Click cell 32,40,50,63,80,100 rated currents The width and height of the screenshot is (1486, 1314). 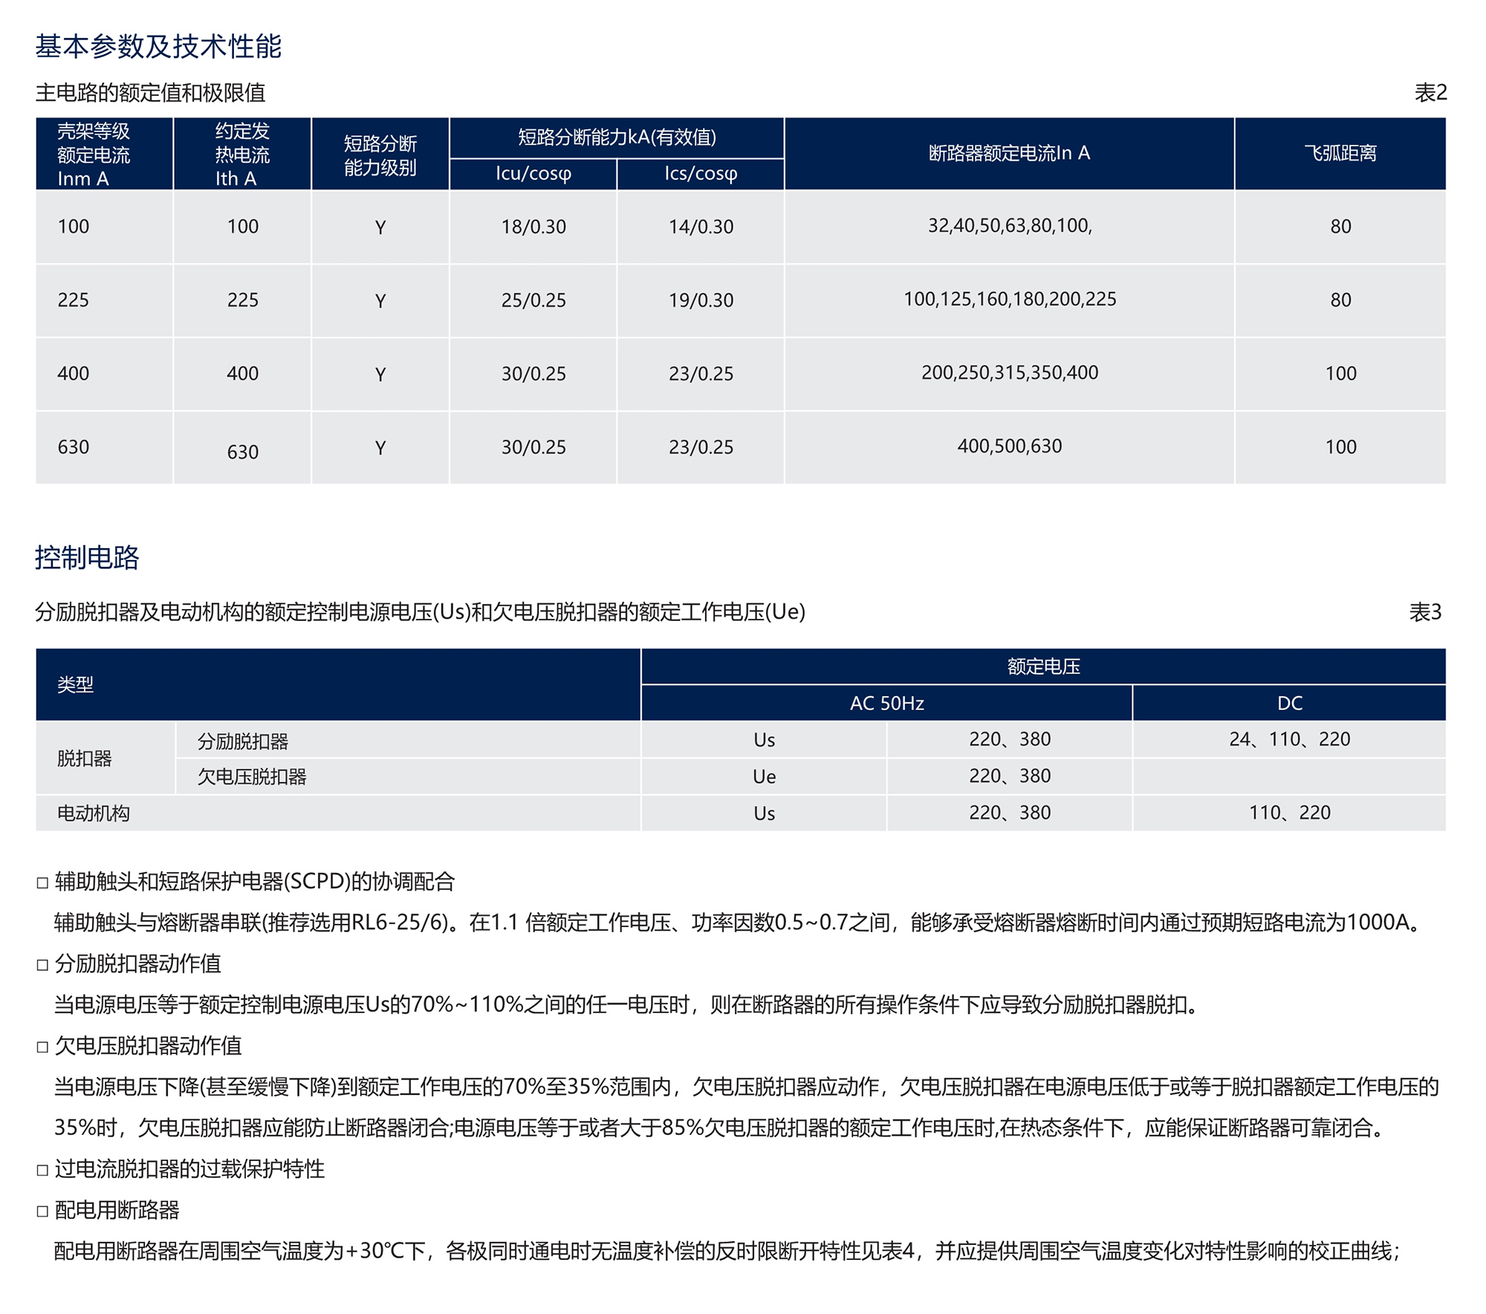(1009, 226)
